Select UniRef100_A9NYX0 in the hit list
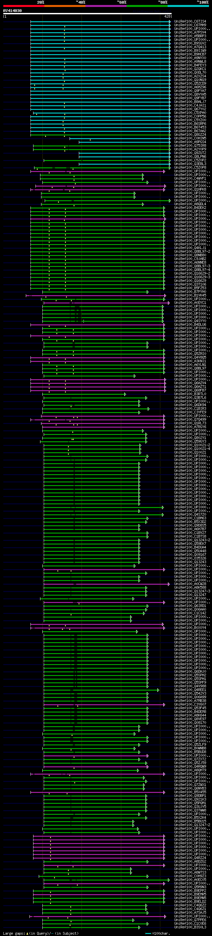Screen dimensions: 212x936 190,58
